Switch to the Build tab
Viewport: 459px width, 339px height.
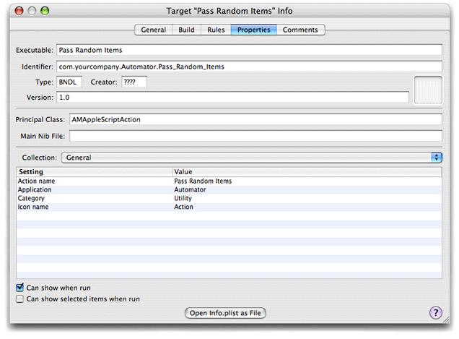[x=186, y=30]
